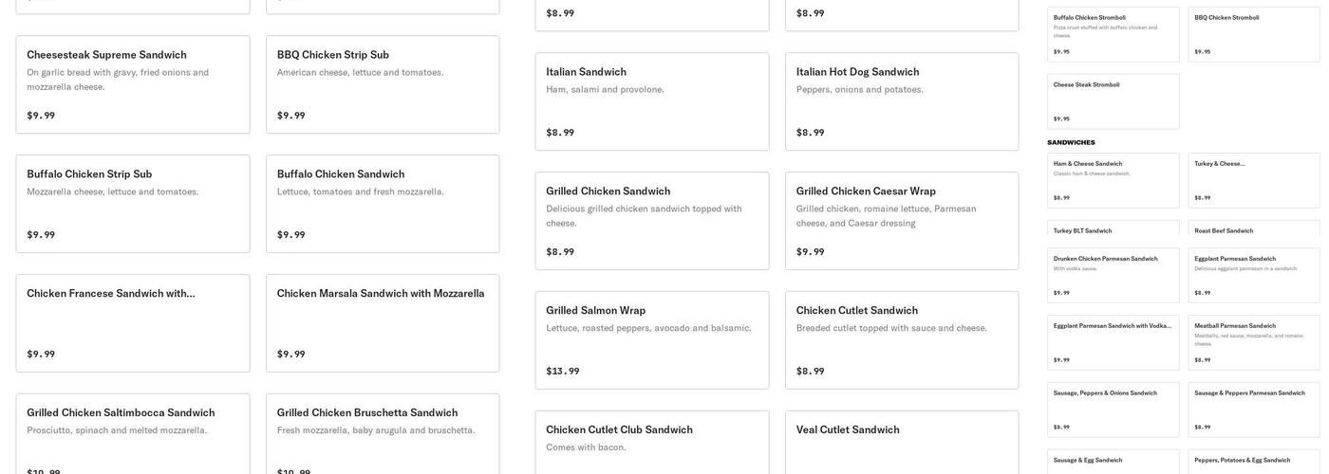Open Chicken Marsala Sandwich with Mozzarella
The image size is (1329, 474).
coord(383,323)
